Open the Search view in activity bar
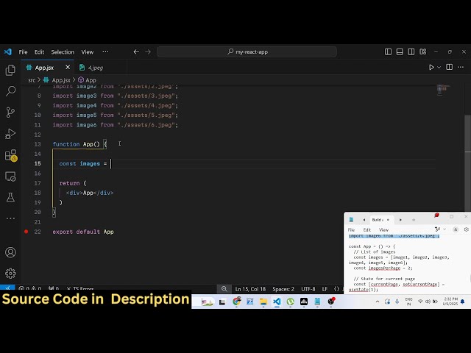 tap(10, 91)
